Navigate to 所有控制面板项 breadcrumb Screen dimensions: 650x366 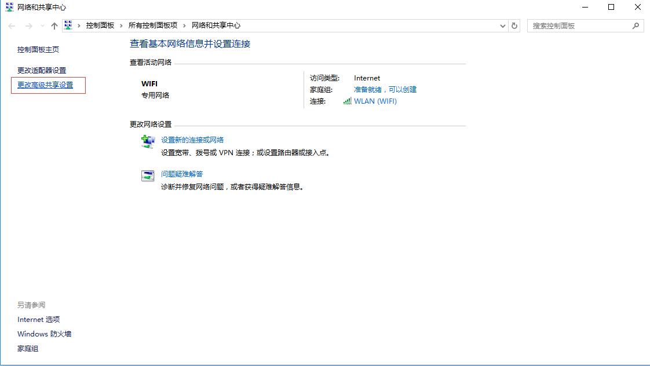155,25
